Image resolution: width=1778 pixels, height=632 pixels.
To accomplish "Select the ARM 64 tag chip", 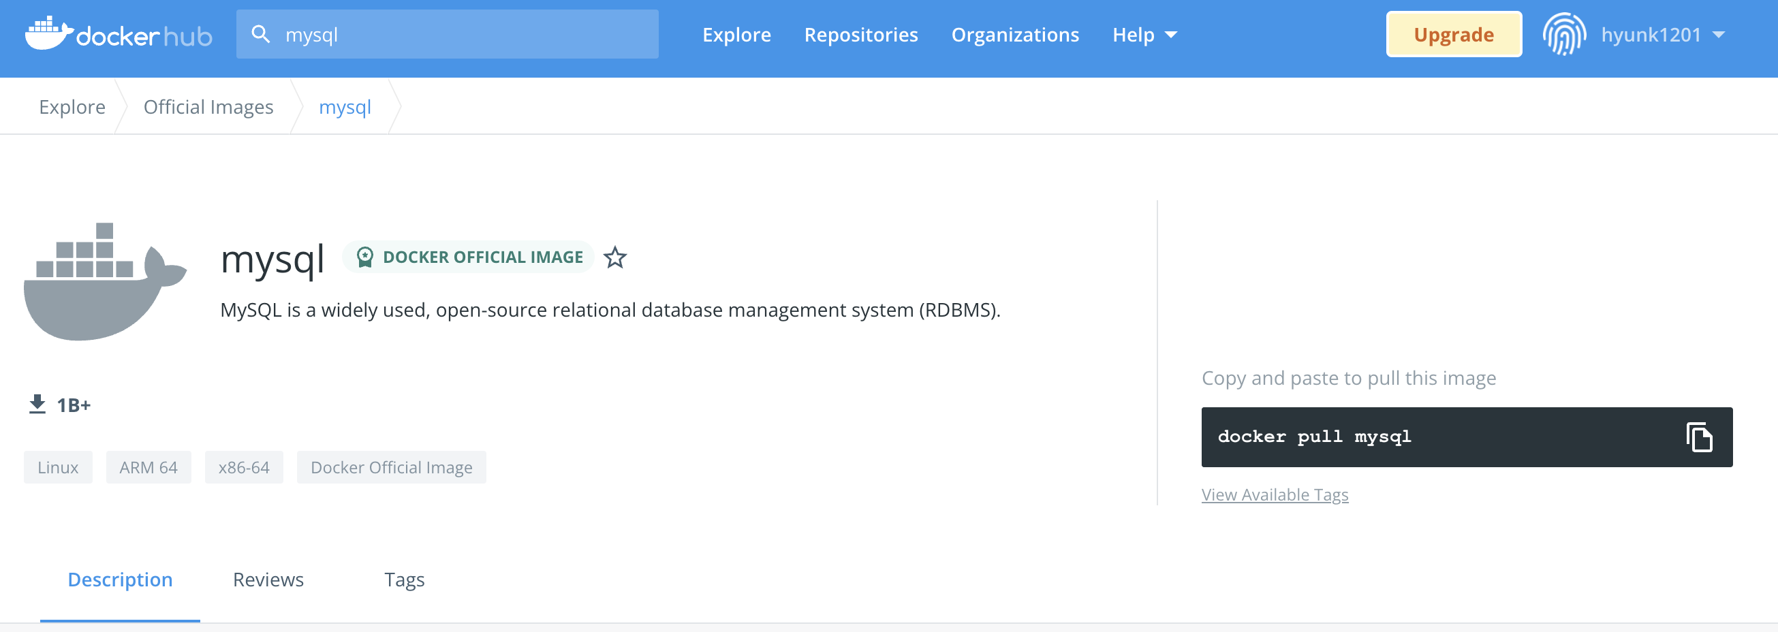I will (149, 467).
